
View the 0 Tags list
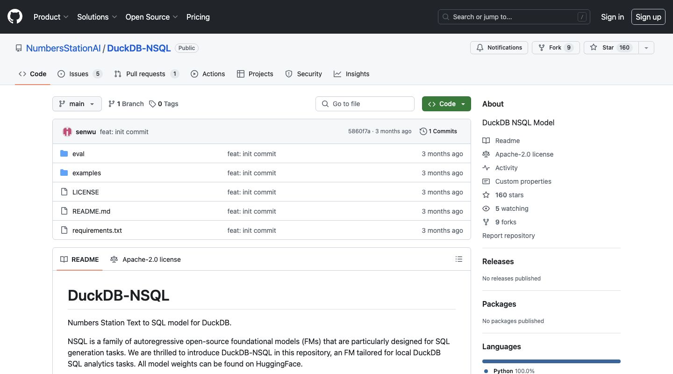[164, 104]
